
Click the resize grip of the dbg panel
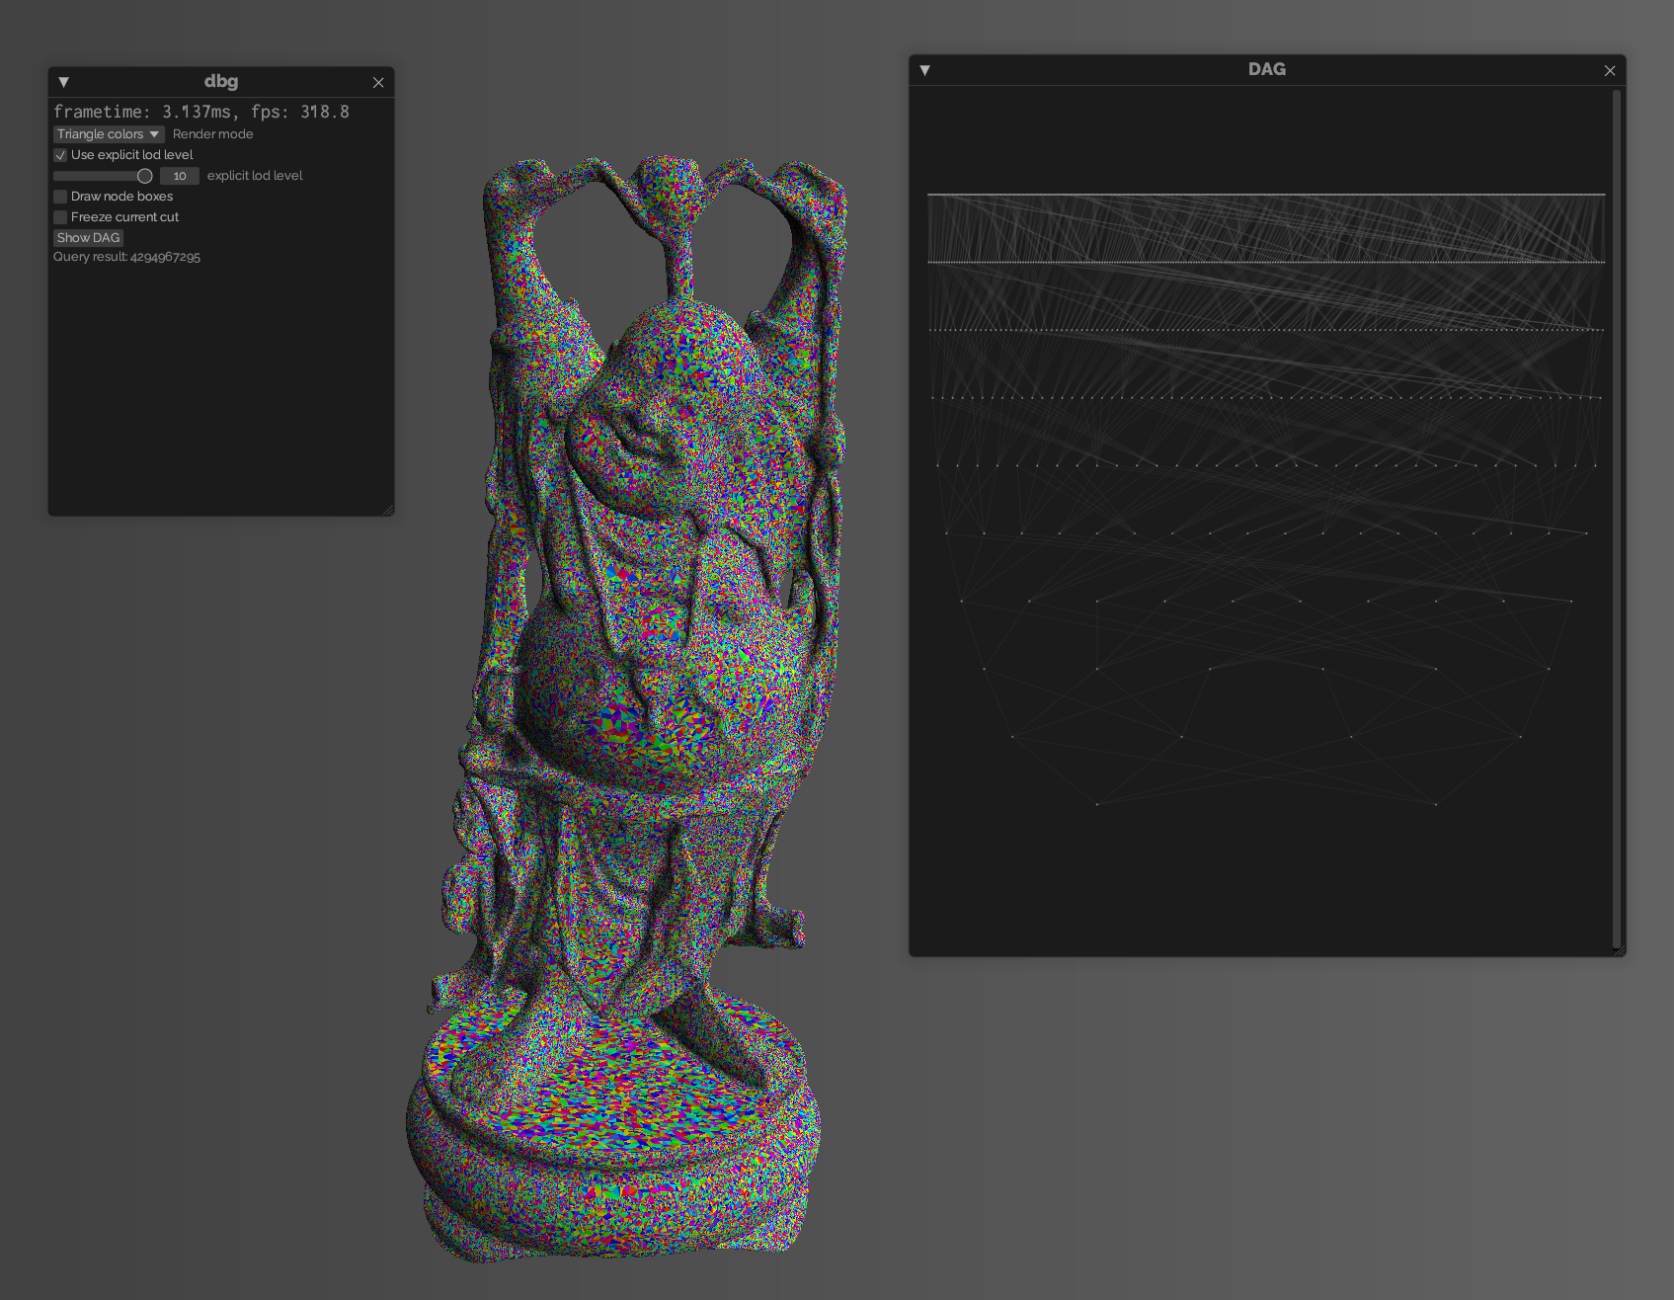pos(387,509)
